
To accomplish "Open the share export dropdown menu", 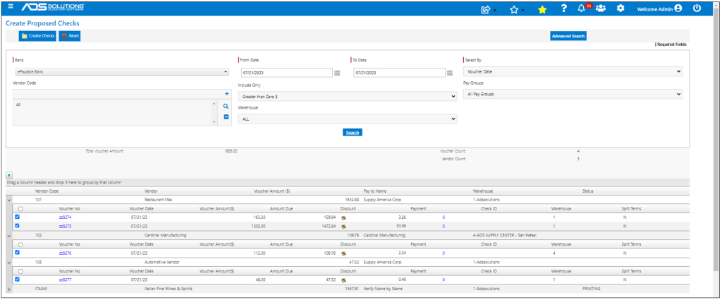I will tap(488, 9).
